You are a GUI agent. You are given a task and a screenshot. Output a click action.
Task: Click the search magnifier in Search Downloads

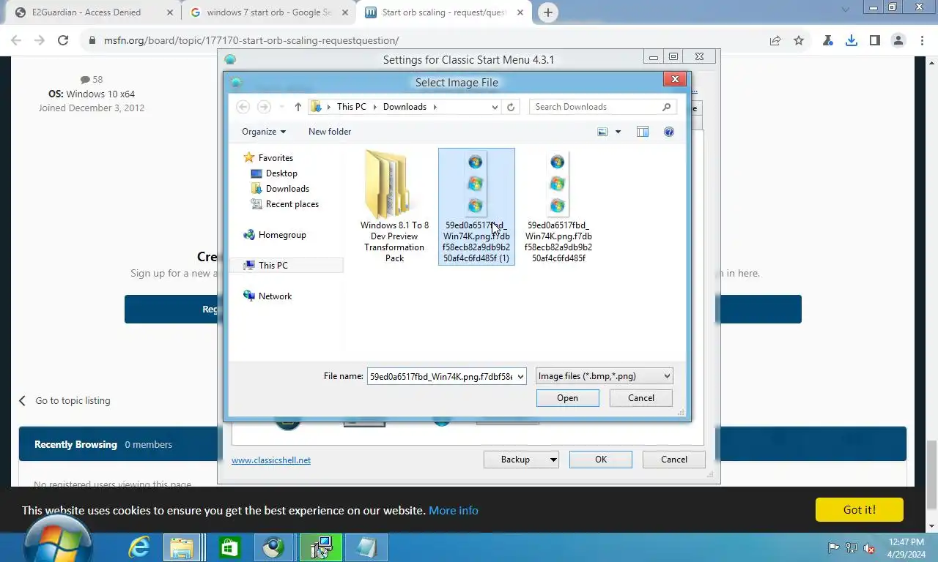pyautogui.click(x=666, y=107)
